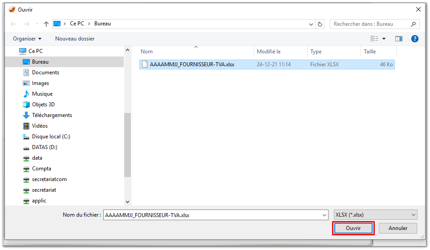Close the Ouvrir dialog
The width and height of the screenshot is (430, 250).
[418, 10]
